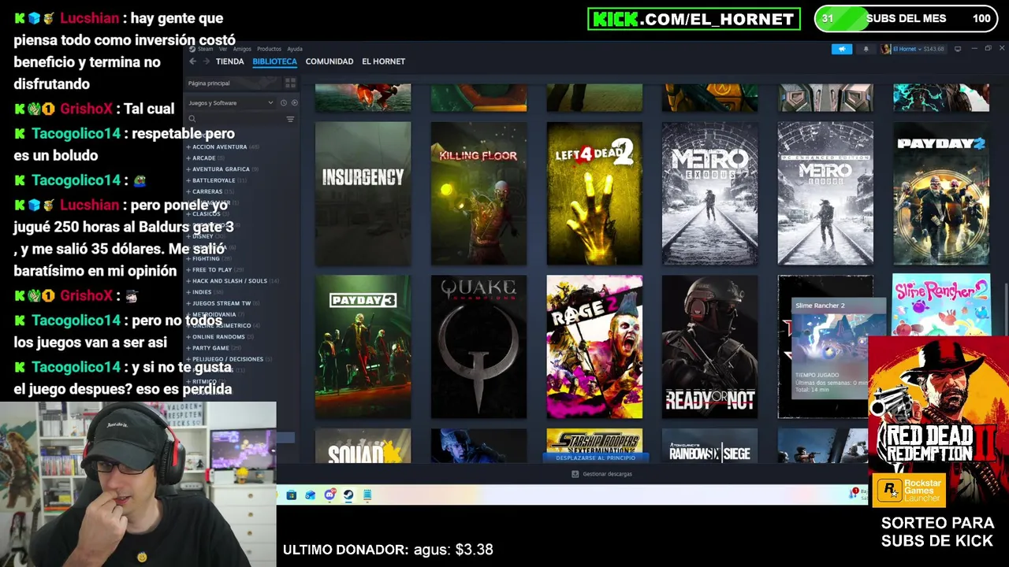Expand the ARCADE collection
Image resolution: width=1009 pixels, height=567 pixels.
[x=205, y=157]
